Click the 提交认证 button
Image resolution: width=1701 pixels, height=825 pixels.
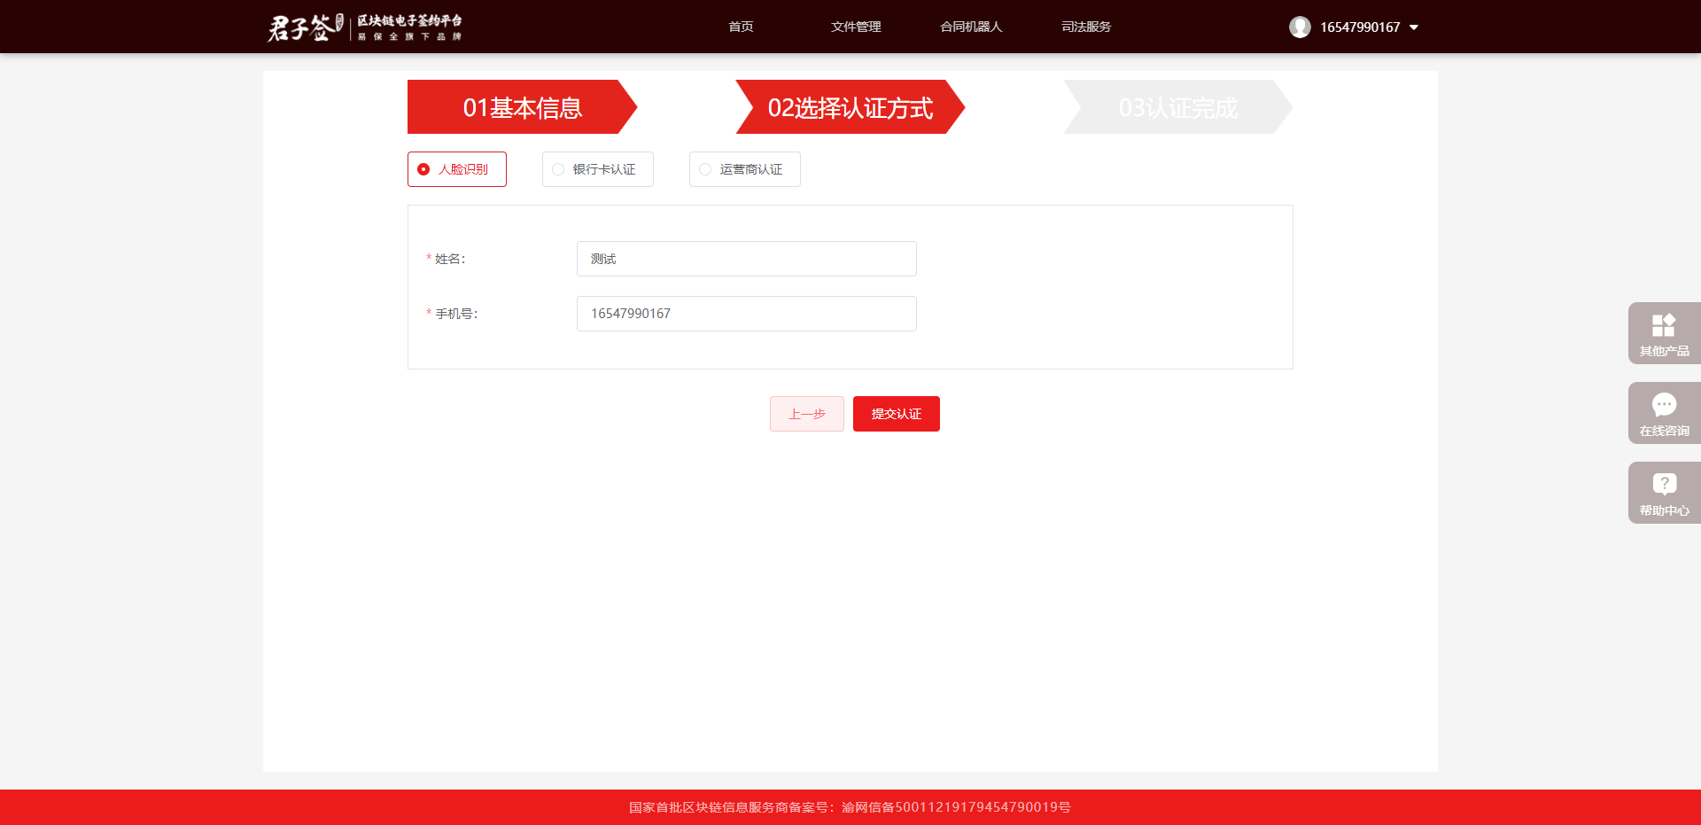point(896,414)
